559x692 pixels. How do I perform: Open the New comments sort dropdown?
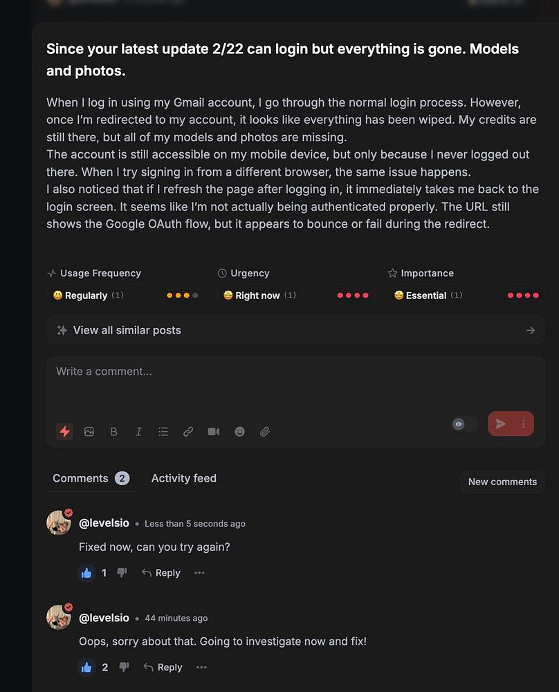click(502, 482)
